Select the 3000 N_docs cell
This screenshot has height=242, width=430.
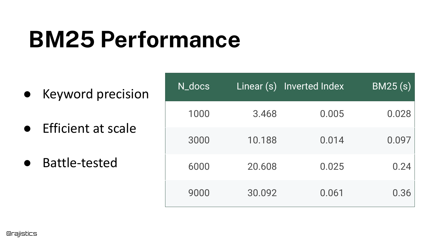click(x=199, y=140)
